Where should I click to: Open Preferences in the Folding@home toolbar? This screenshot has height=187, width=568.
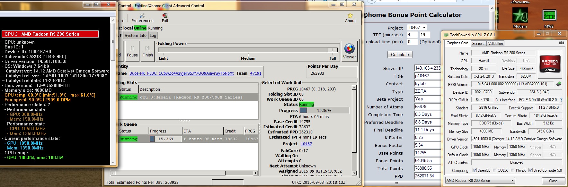click(x=142, y=18)
